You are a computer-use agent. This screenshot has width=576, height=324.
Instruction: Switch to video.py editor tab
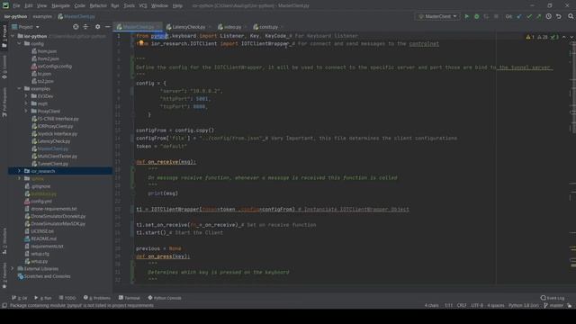[x=232, y=27]
